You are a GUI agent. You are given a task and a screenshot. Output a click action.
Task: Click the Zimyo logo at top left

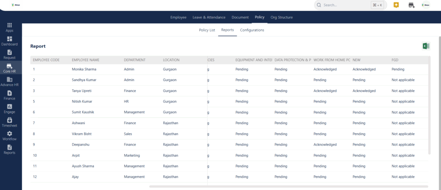(16, 5)
